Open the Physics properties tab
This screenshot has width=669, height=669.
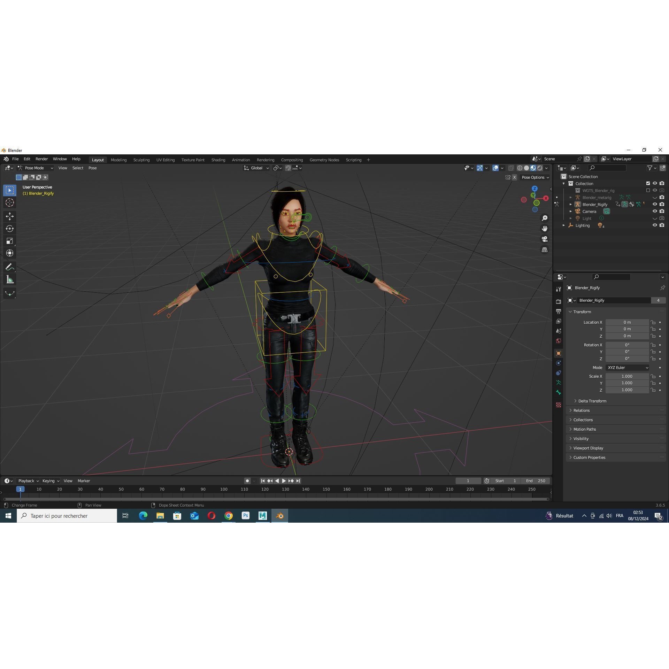click(x=559, y=363)
